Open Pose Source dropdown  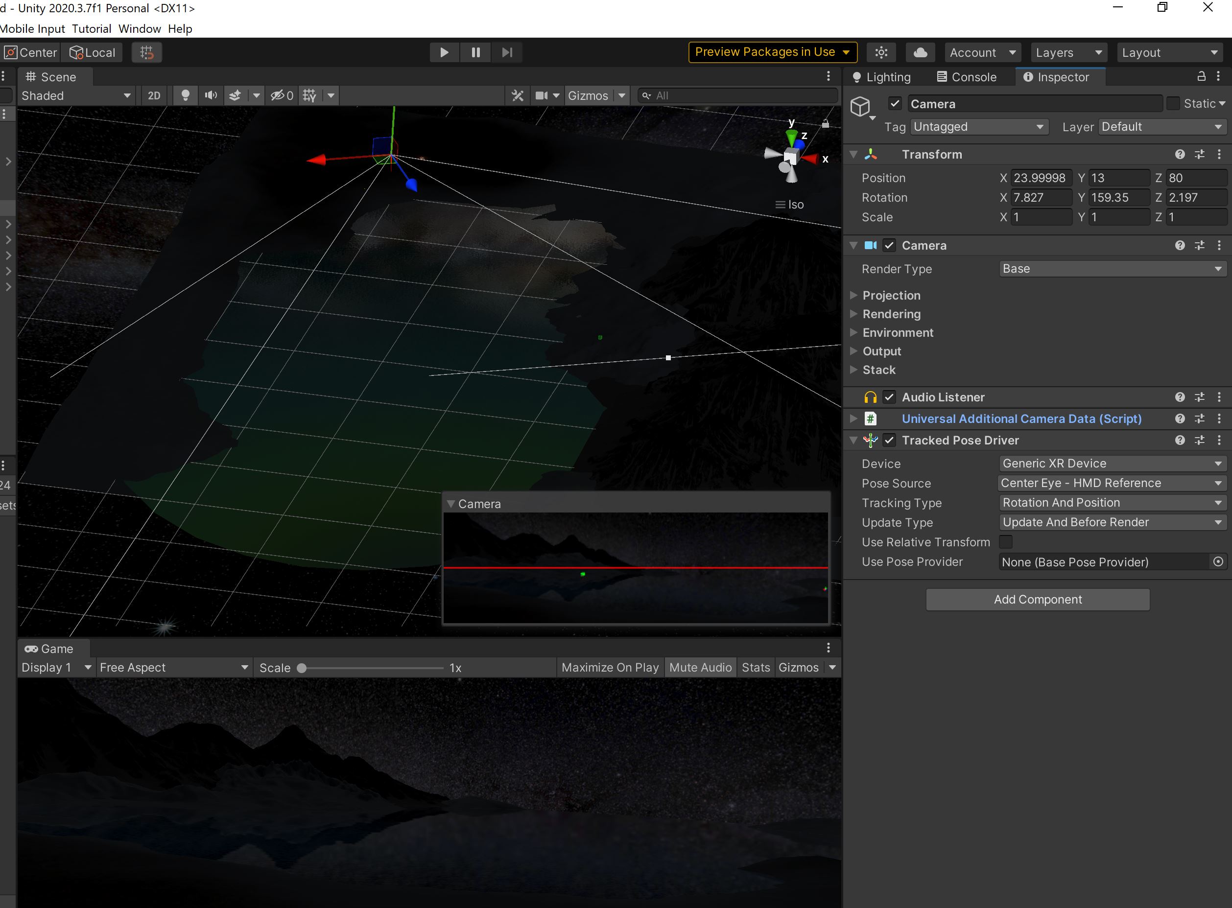point(1113,483)
